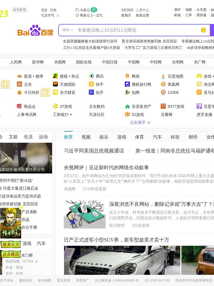Click the Baidu logo
Viewport: 214px width, 286px height.
point(35,30)
